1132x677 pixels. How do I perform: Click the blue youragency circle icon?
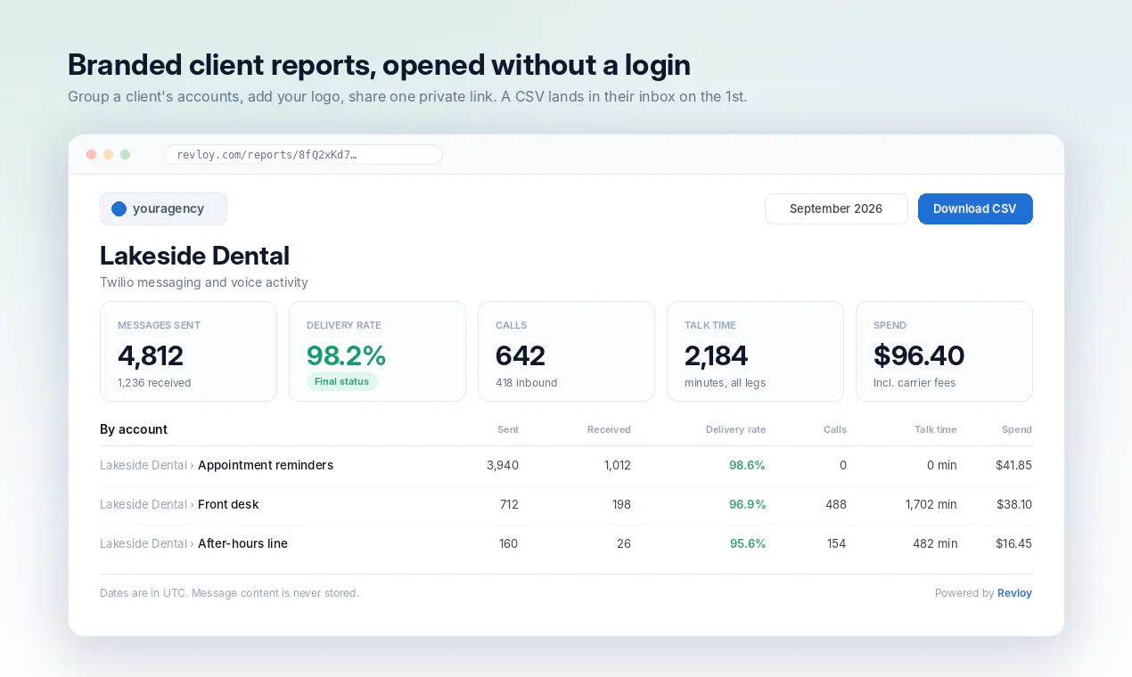click(x=119, y=208)
